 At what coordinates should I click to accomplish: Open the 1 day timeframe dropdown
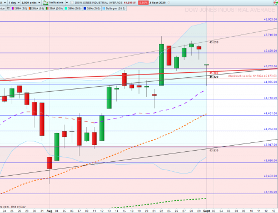[14, 3]
